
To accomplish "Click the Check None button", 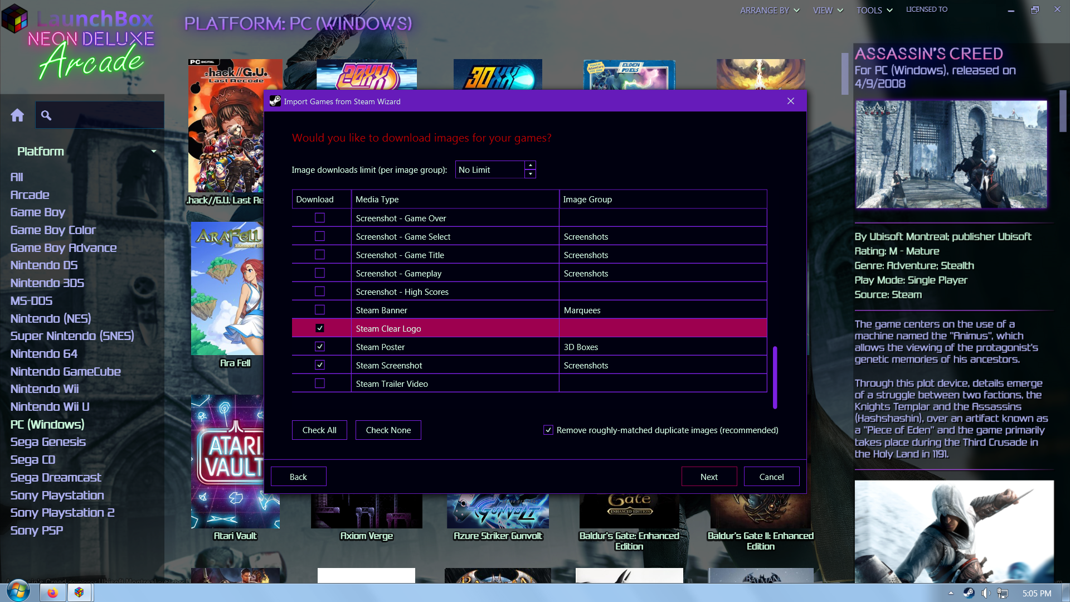I will click(388, 430).
